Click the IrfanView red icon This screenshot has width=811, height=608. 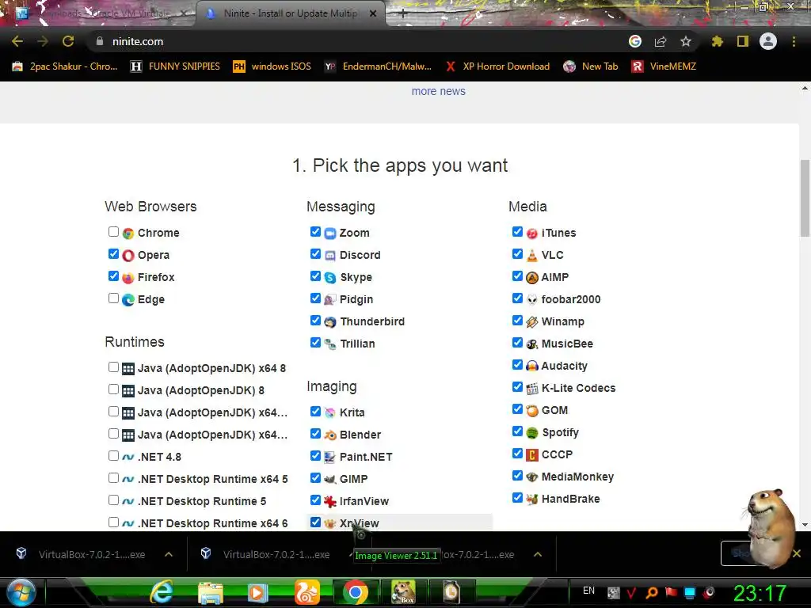coord(330,501)
